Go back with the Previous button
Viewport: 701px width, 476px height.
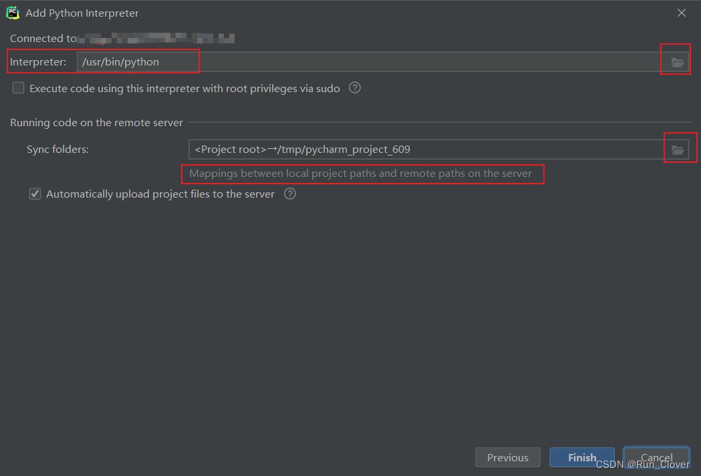coord(507,457)
